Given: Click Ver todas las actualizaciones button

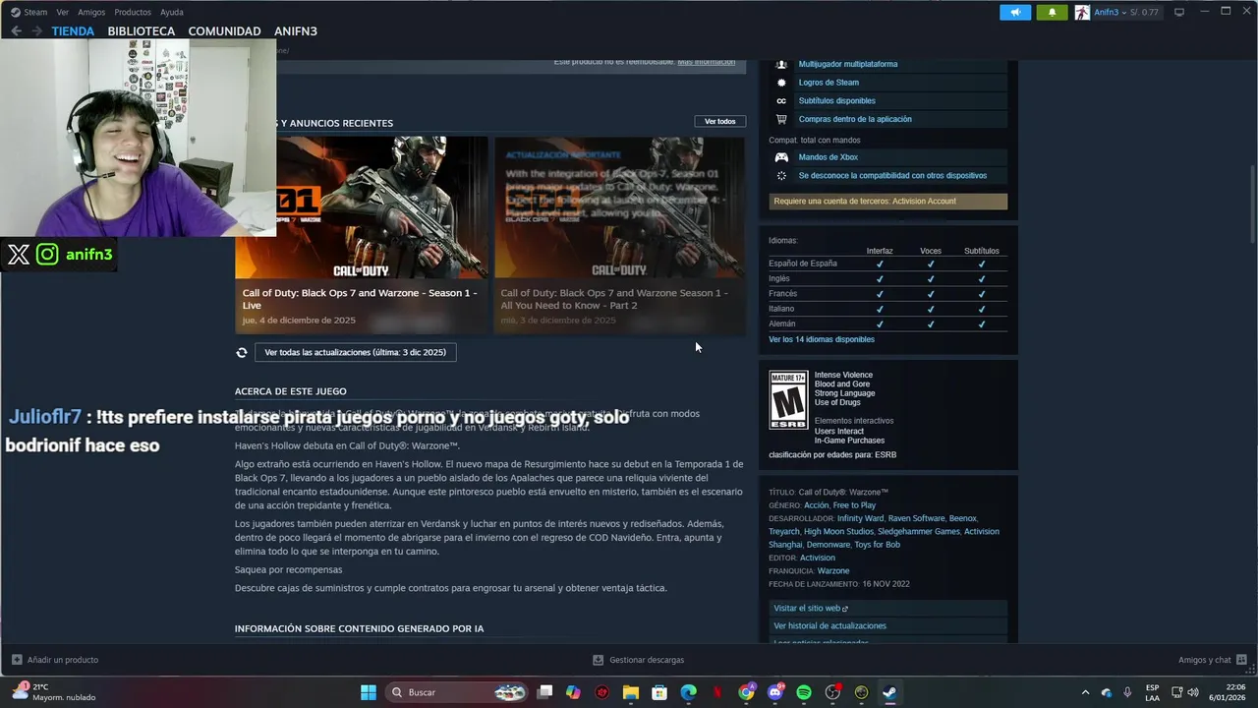Looking at the screenshot, I should pos(355,352).
